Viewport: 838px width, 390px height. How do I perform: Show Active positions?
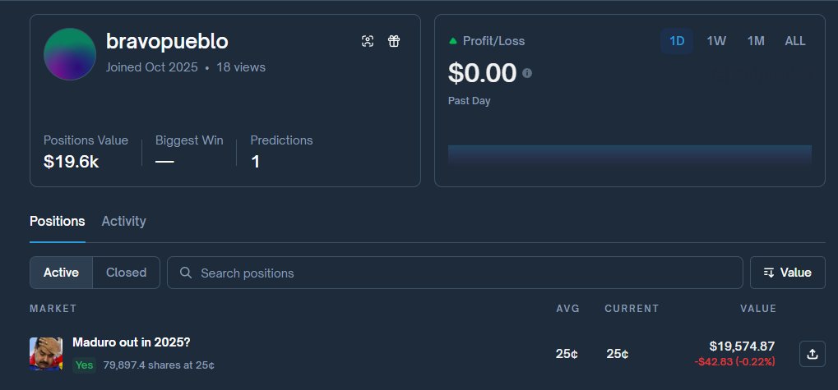coord(61,273)
